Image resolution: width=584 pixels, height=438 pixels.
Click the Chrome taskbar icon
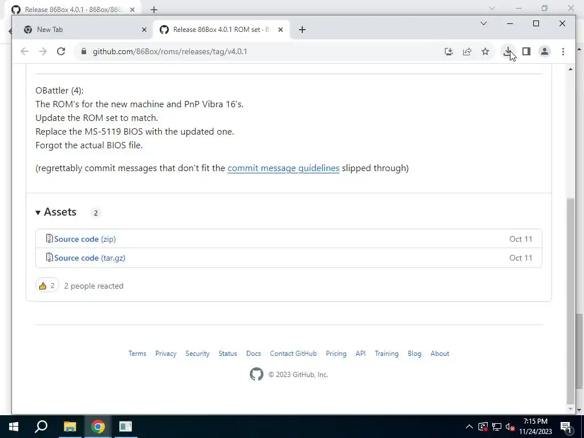pos(98,427)
